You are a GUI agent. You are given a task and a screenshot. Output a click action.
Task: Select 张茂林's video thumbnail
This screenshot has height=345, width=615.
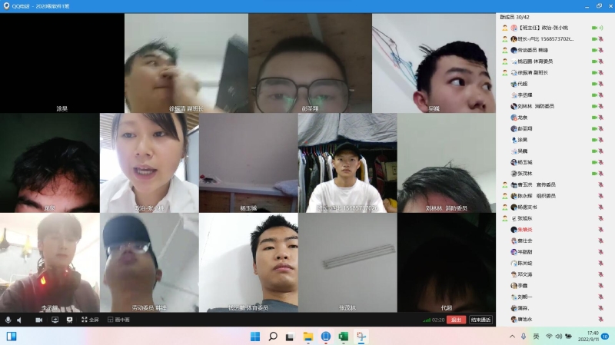click(347, 263)
